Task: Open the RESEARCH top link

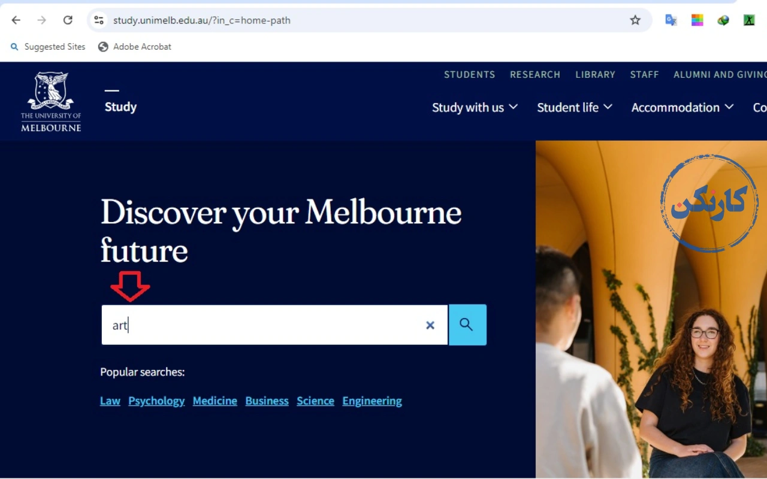Action: coord(535,75)
